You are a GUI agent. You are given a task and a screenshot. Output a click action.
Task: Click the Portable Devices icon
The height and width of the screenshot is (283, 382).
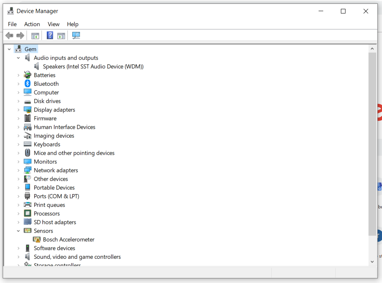pyautogui.click(x=28, y=187)
